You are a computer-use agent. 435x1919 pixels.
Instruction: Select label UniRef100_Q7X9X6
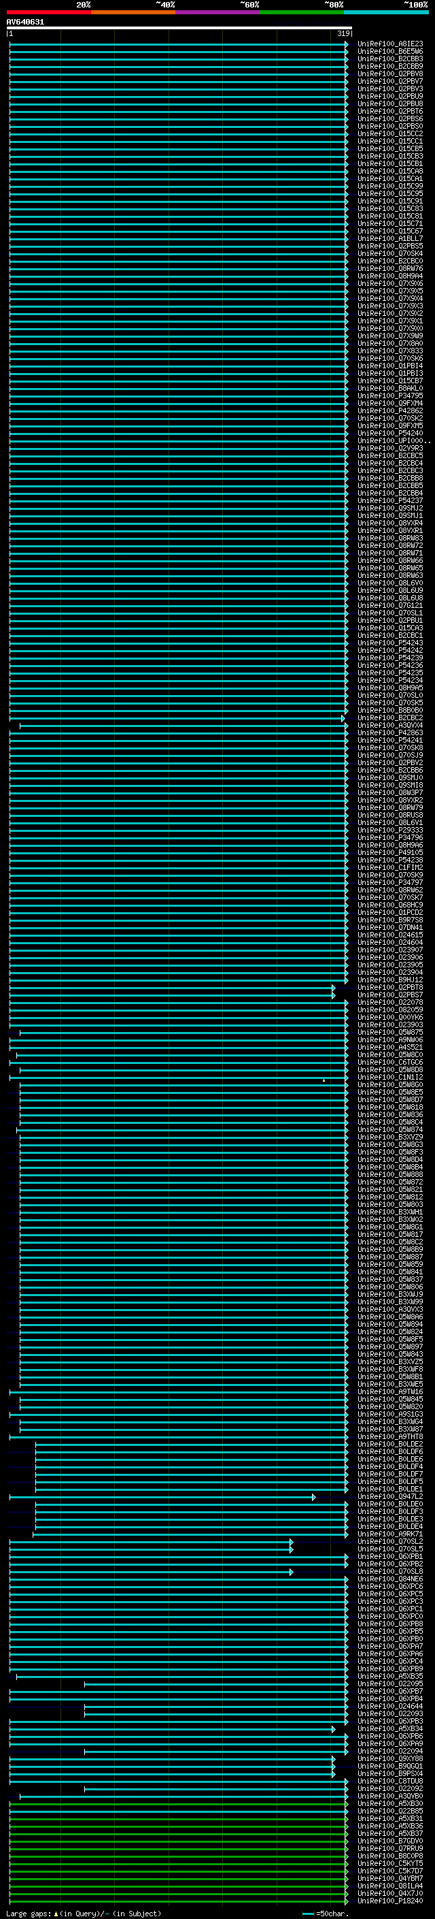pos(389,284)
